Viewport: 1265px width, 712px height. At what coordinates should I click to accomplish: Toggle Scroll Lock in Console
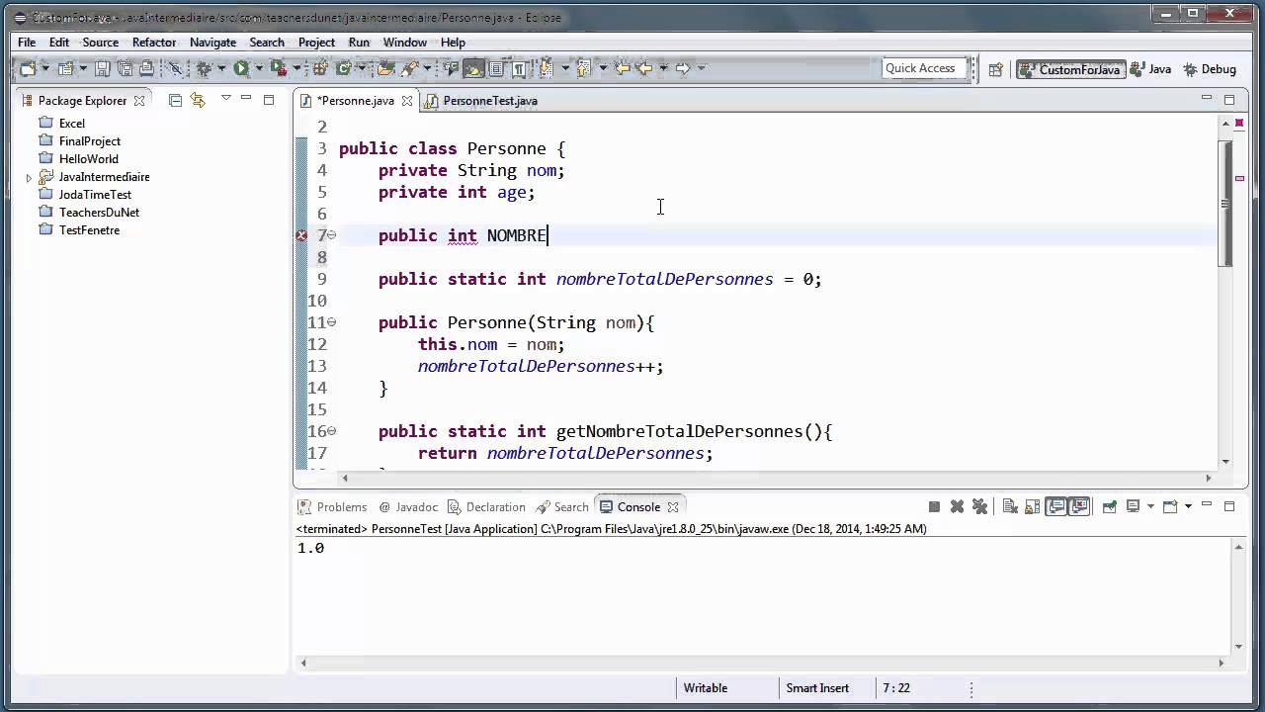1032,506
